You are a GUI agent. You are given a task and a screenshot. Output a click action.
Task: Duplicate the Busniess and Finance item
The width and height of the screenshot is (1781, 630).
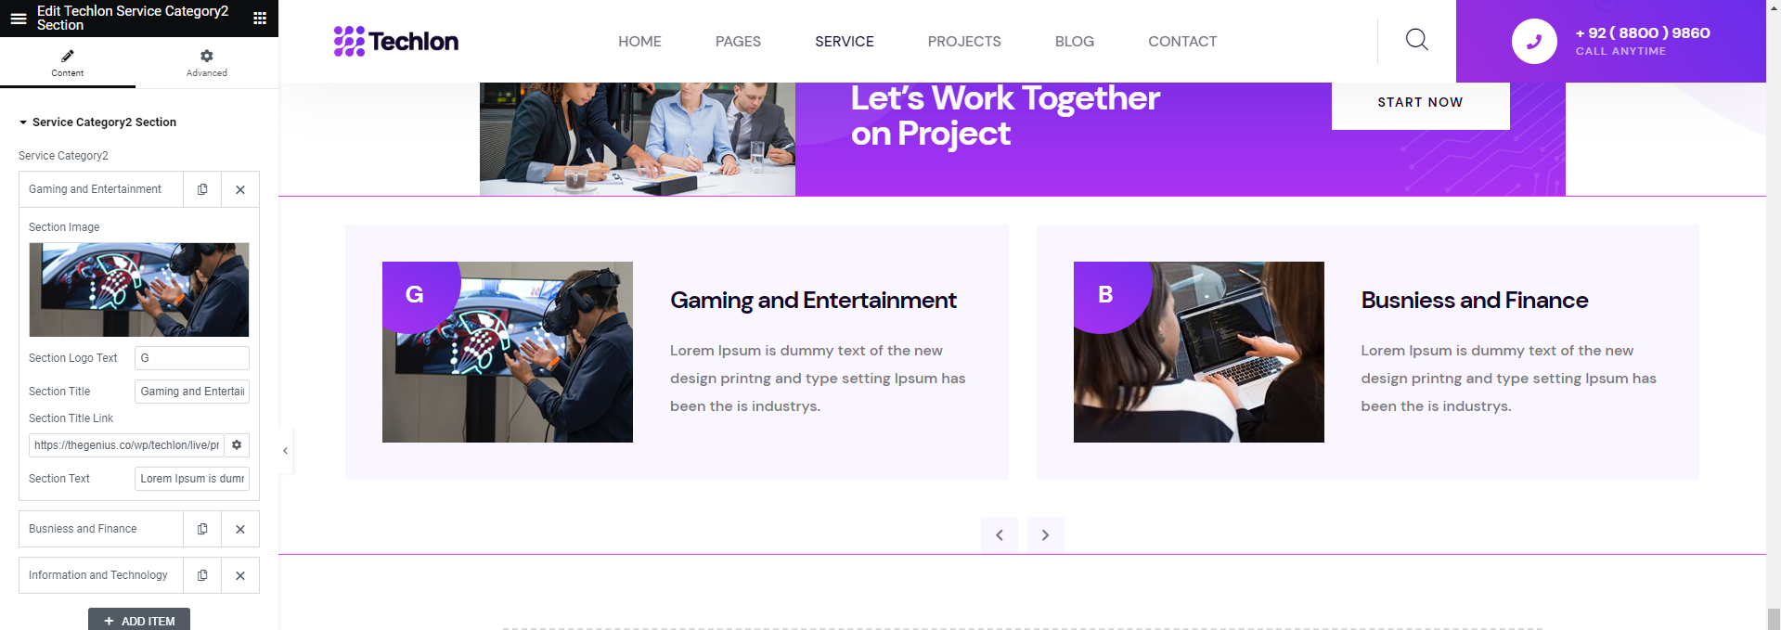(202, 529)
